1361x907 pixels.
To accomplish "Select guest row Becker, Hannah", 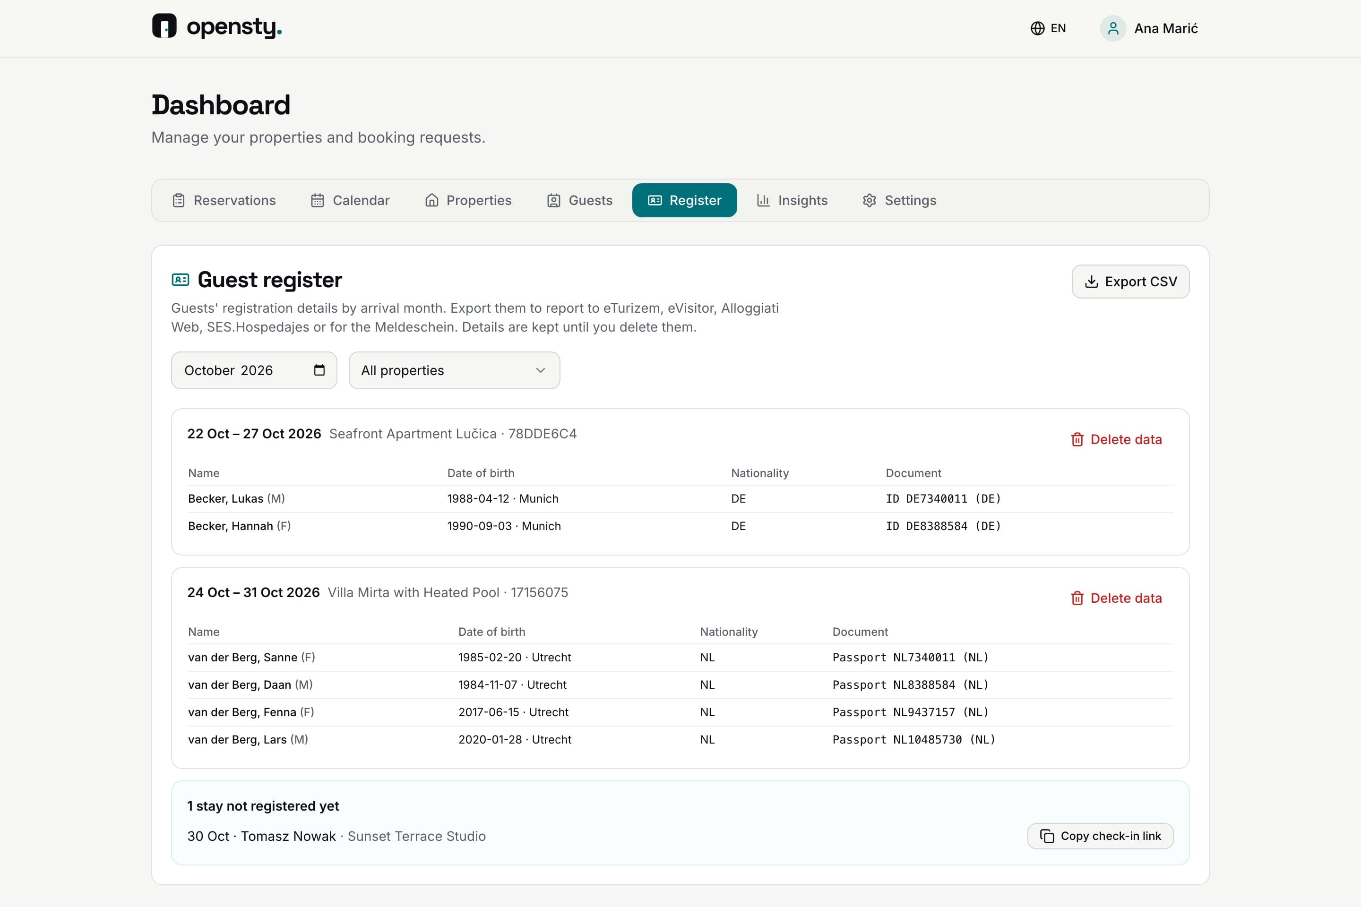I will tap(680, 526).
